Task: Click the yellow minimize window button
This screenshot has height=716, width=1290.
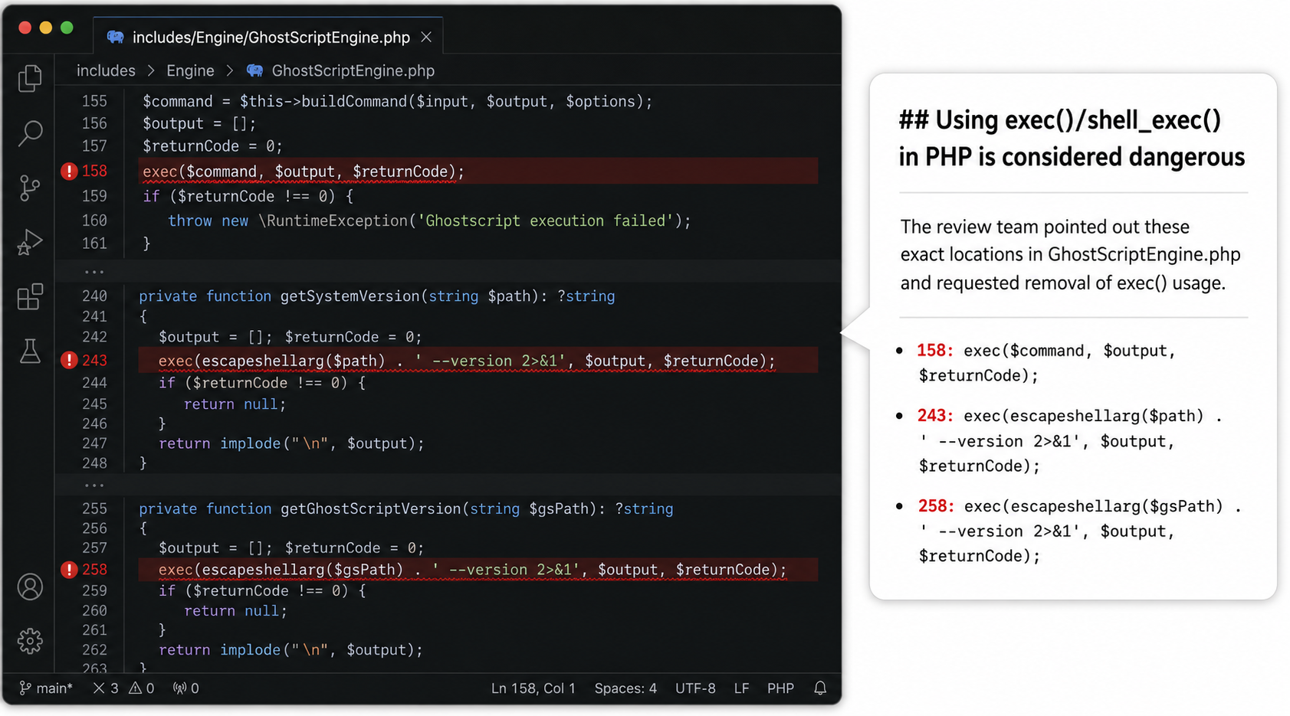Action: click(x=46, y=28)
